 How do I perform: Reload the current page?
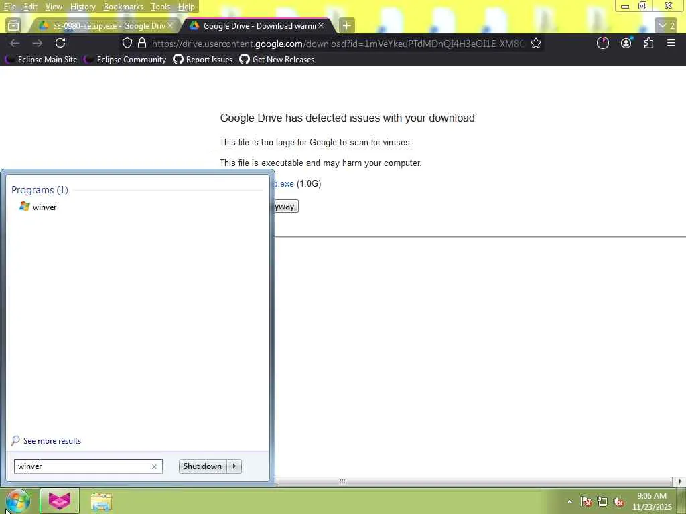60,43
